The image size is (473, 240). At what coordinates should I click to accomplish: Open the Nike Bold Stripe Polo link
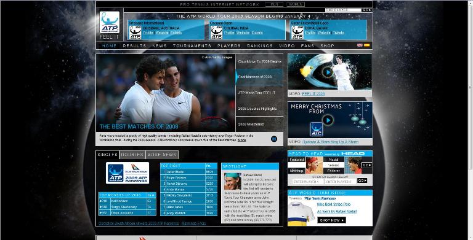click(x=334, y=204)
